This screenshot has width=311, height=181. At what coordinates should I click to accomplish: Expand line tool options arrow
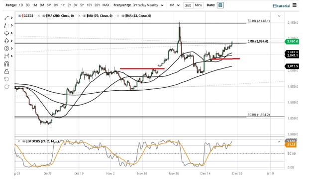click(x=12, y=18)
